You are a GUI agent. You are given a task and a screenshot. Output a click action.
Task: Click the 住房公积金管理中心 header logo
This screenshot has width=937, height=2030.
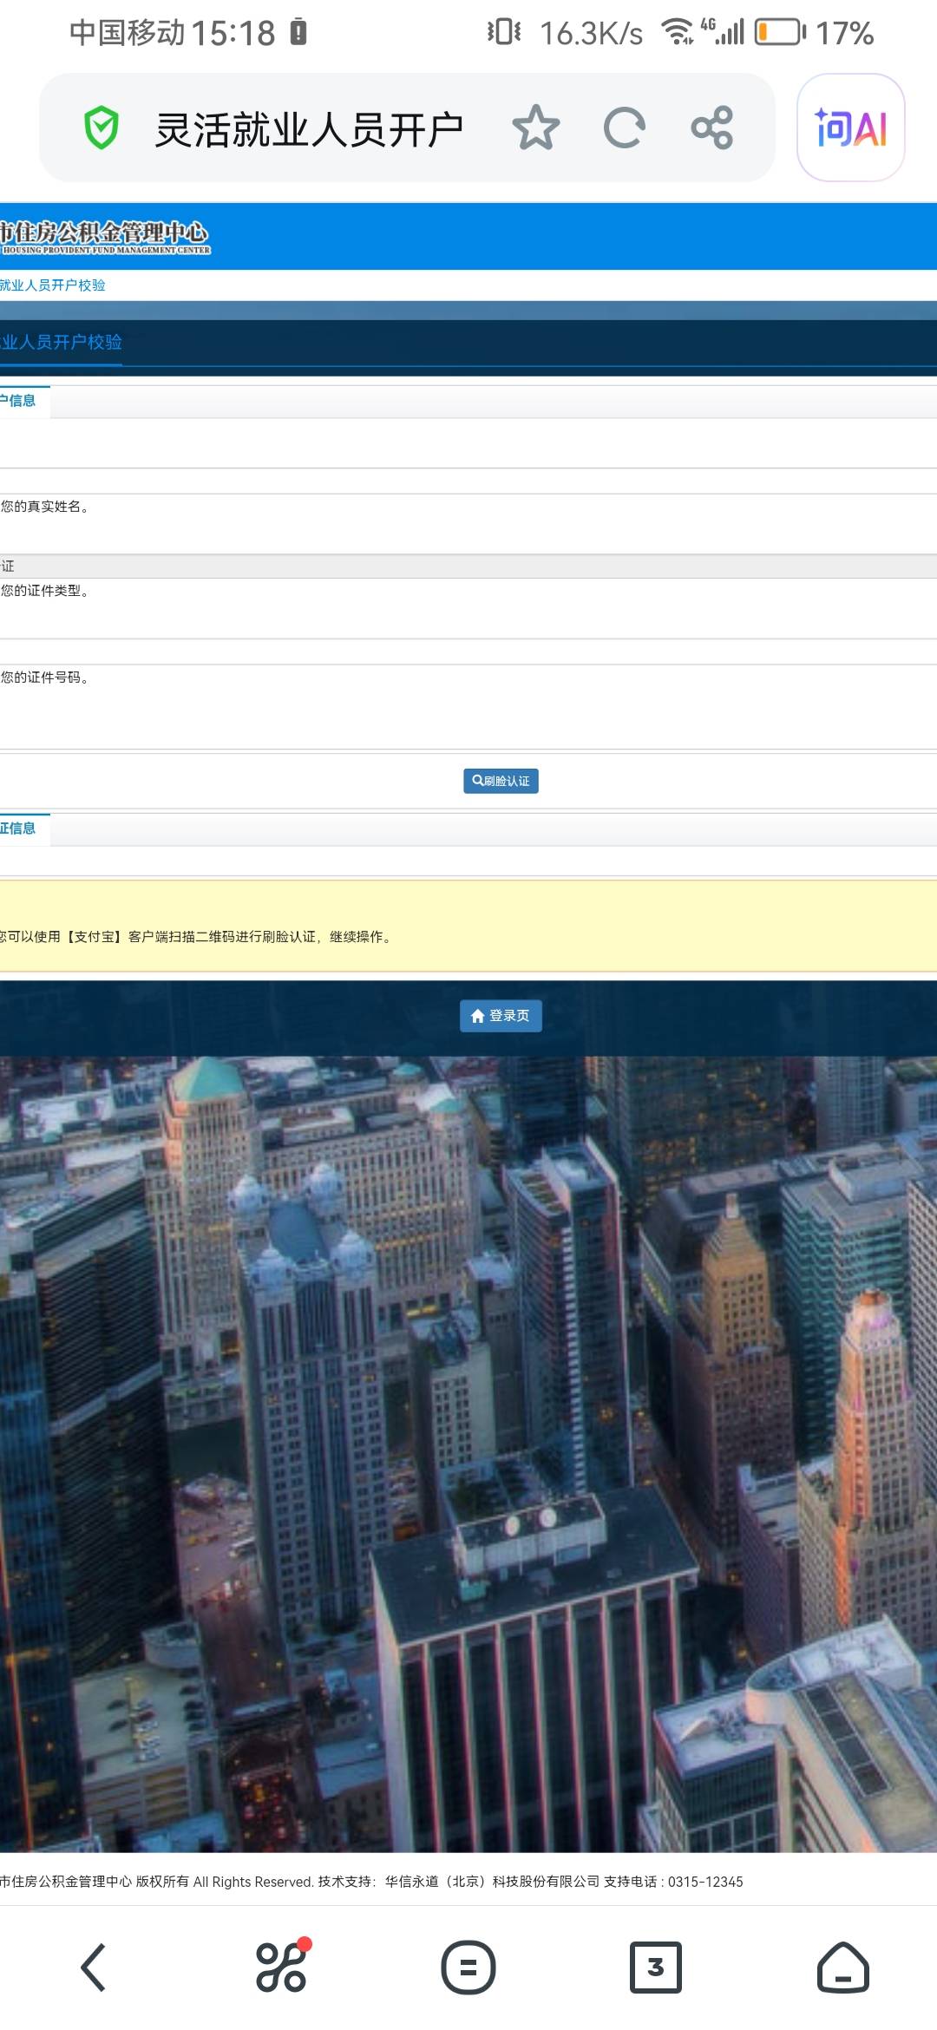[104, 237]
